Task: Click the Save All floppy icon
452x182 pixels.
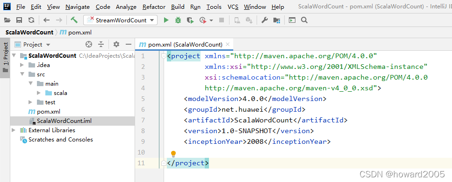Action: point(19,20)
